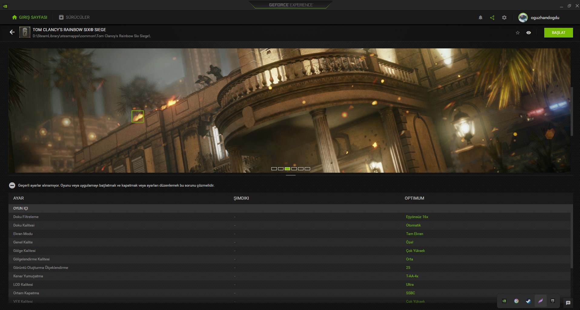This screenshot has width=580, height=310.
Task: Click the green-boxed flame detail in screenshot
Action: click(138, 116)
